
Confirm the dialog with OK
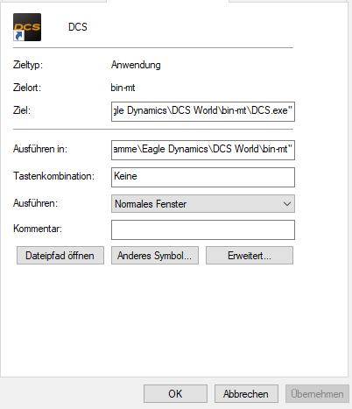pos(175,394)
